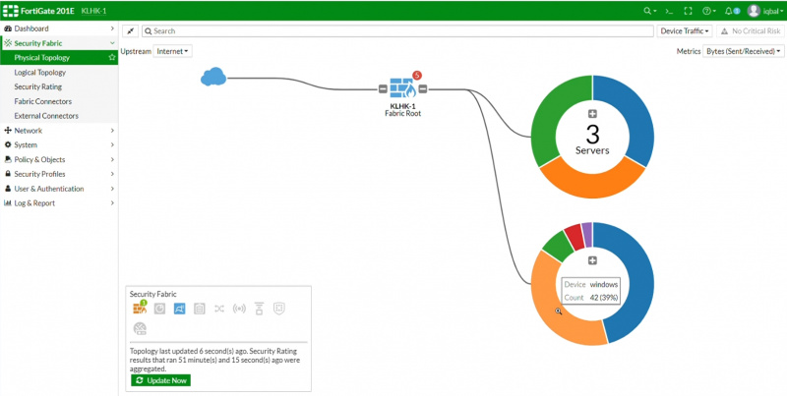The image size is (787, 396).
Task: Collapse the left branch of KLHK-1 node
Action: 383,89
